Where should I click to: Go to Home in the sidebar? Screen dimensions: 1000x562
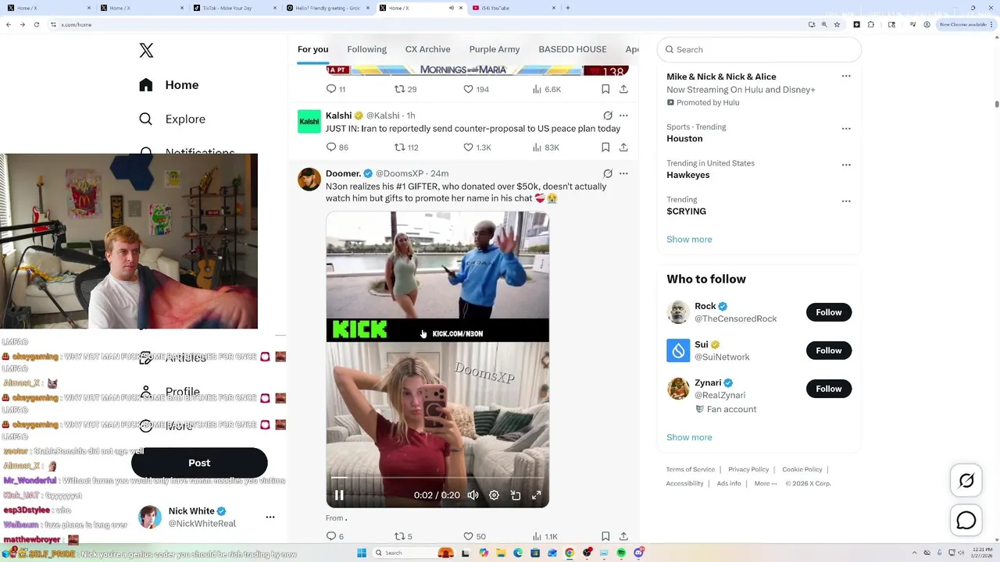point(169,85)
